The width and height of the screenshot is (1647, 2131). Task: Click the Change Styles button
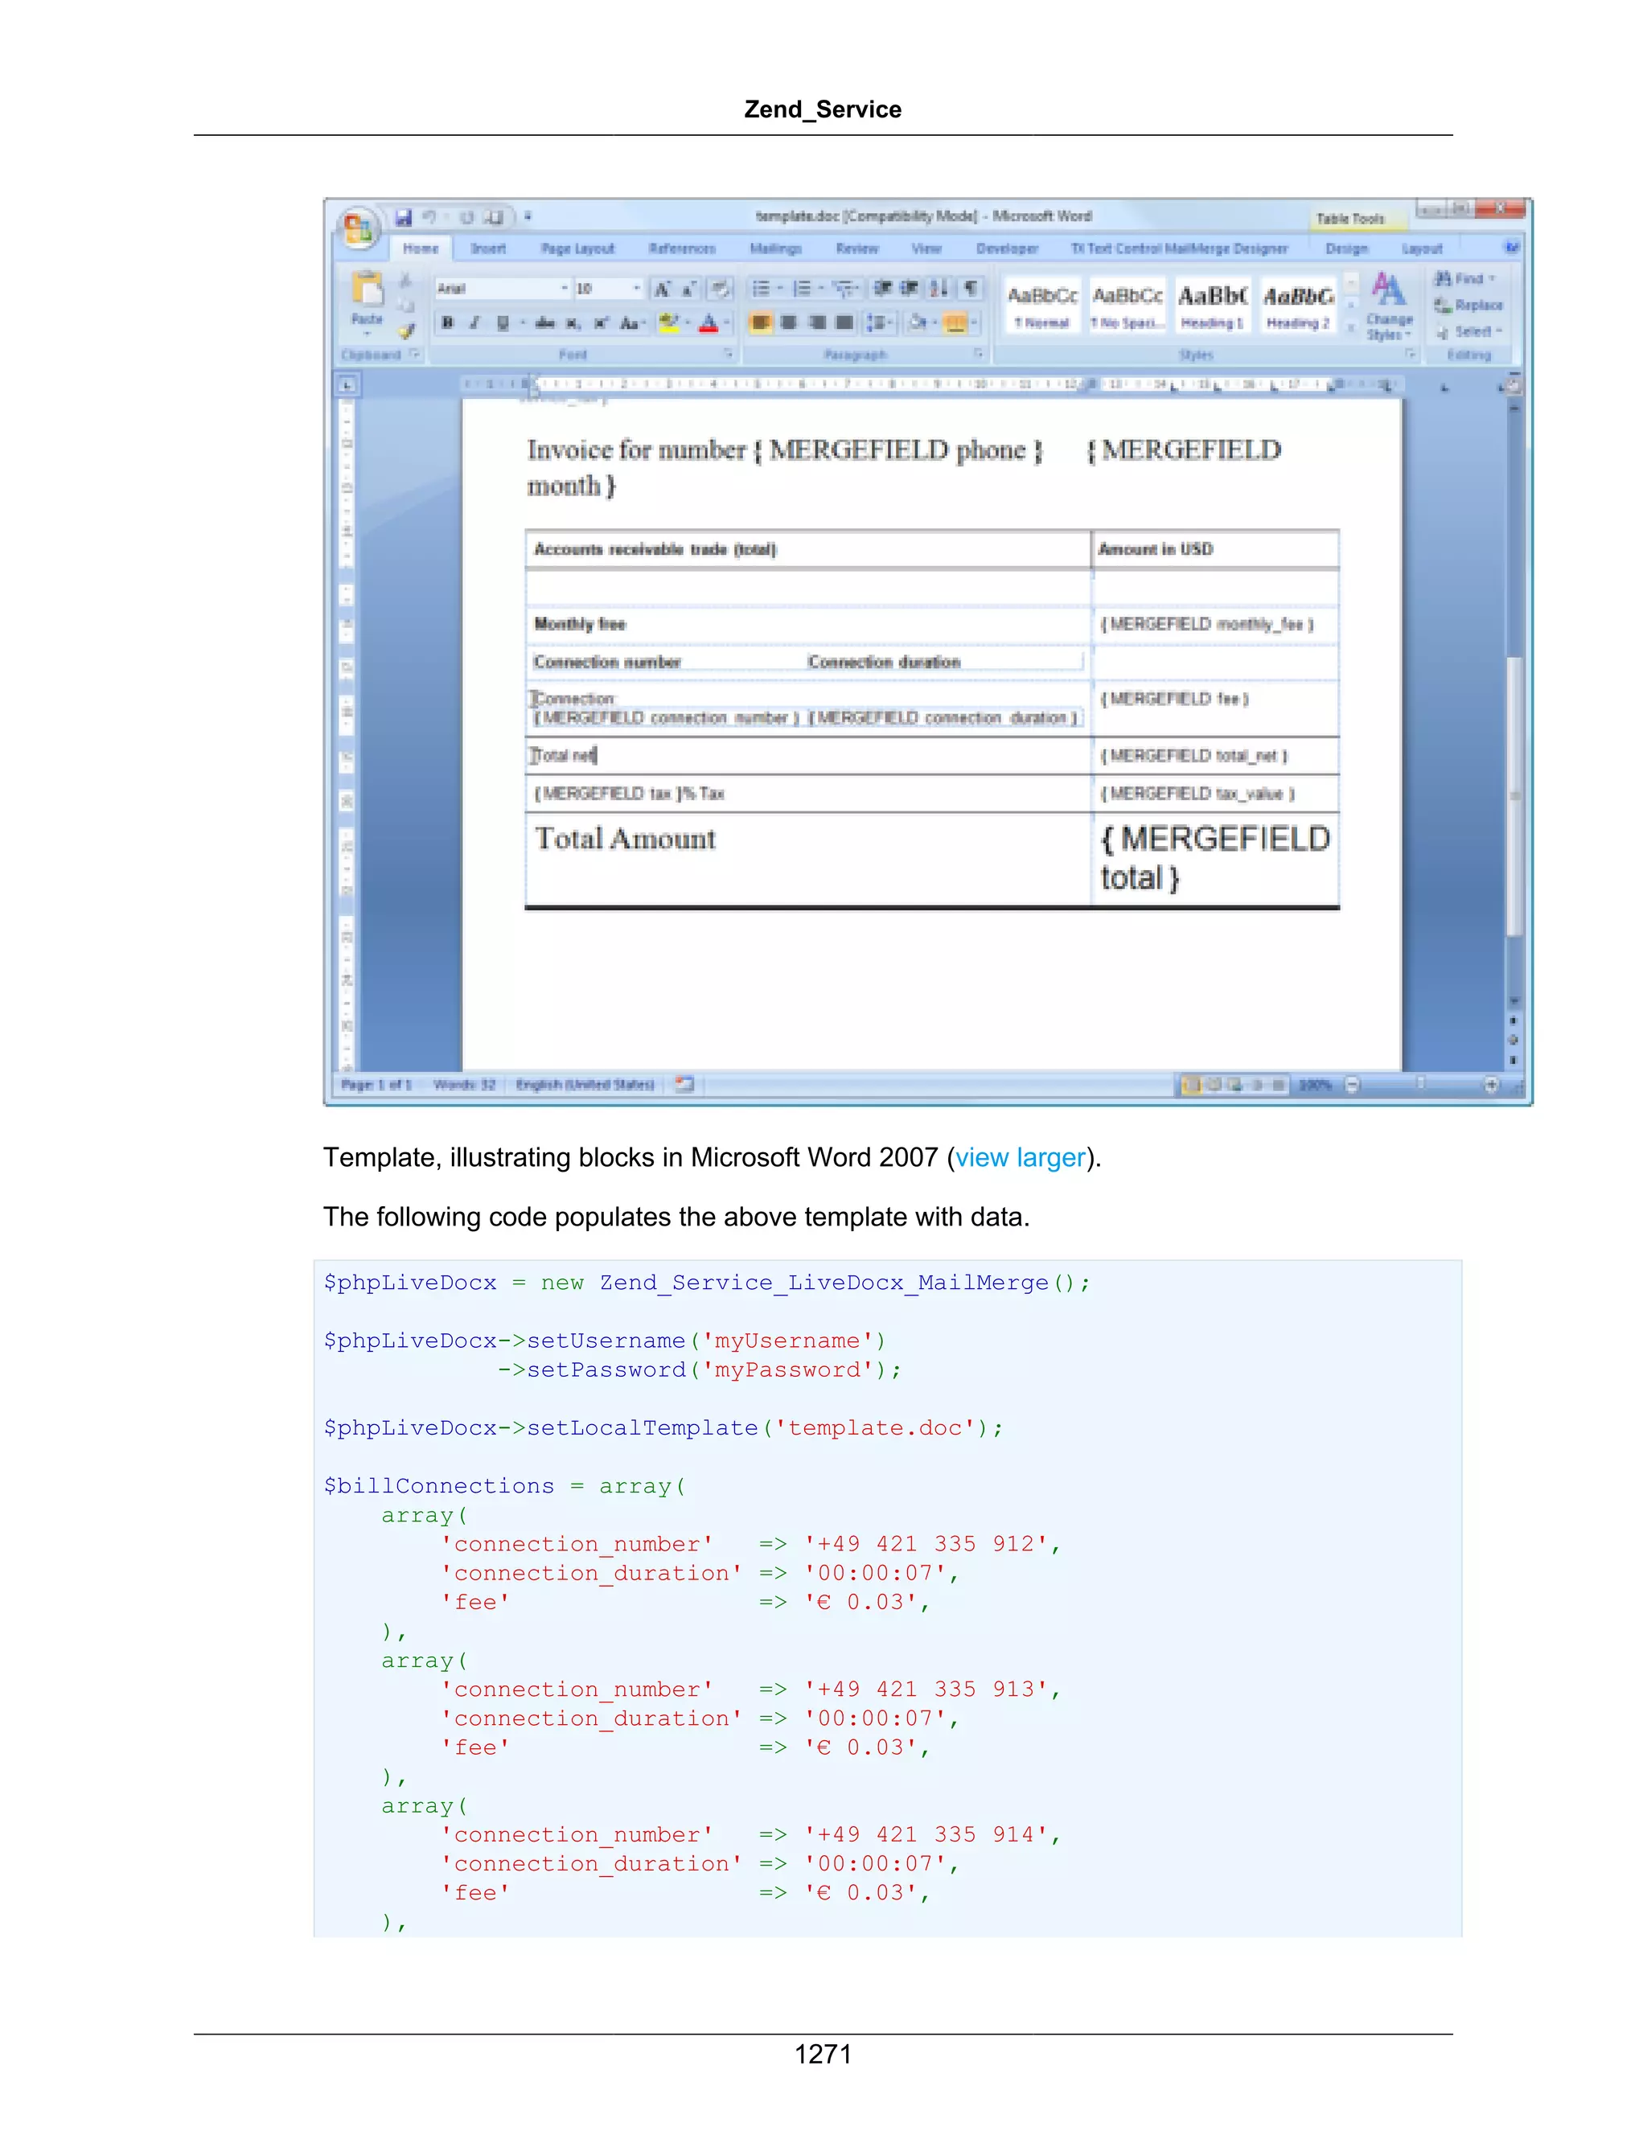tap(1390, 306)
